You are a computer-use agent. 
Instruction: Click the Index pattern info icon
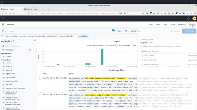142,56
